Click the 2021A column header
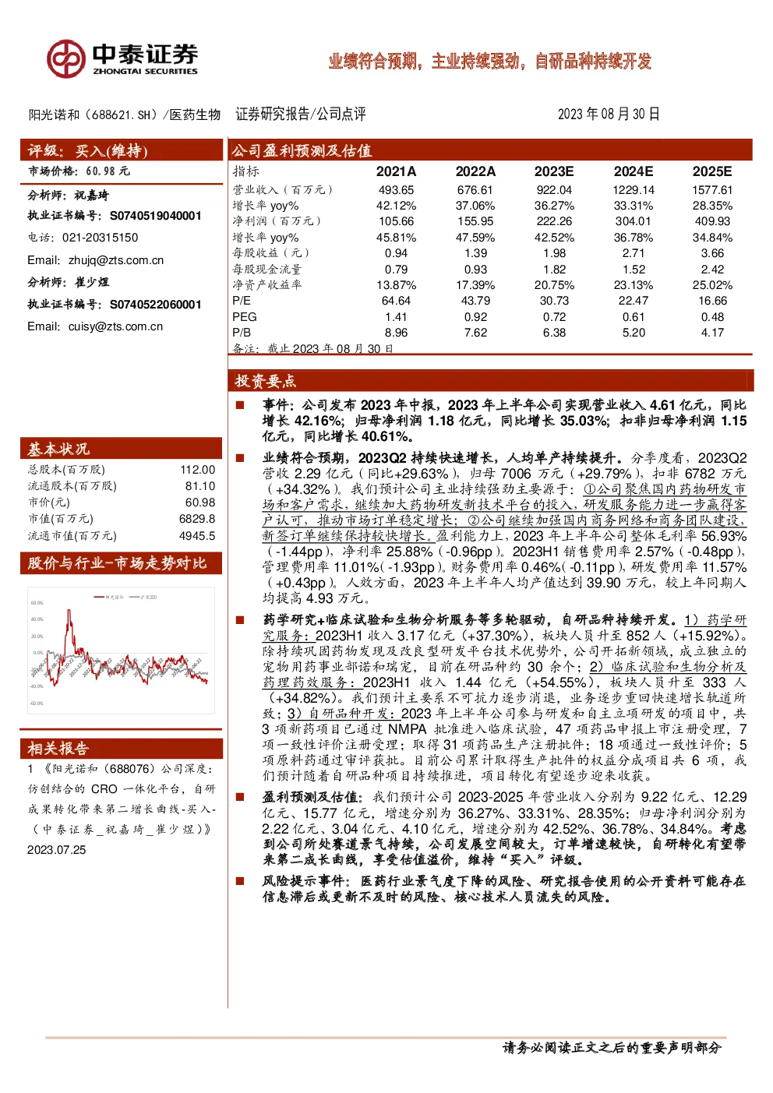This screenshot has height=1093, width=773. point(396,171)
